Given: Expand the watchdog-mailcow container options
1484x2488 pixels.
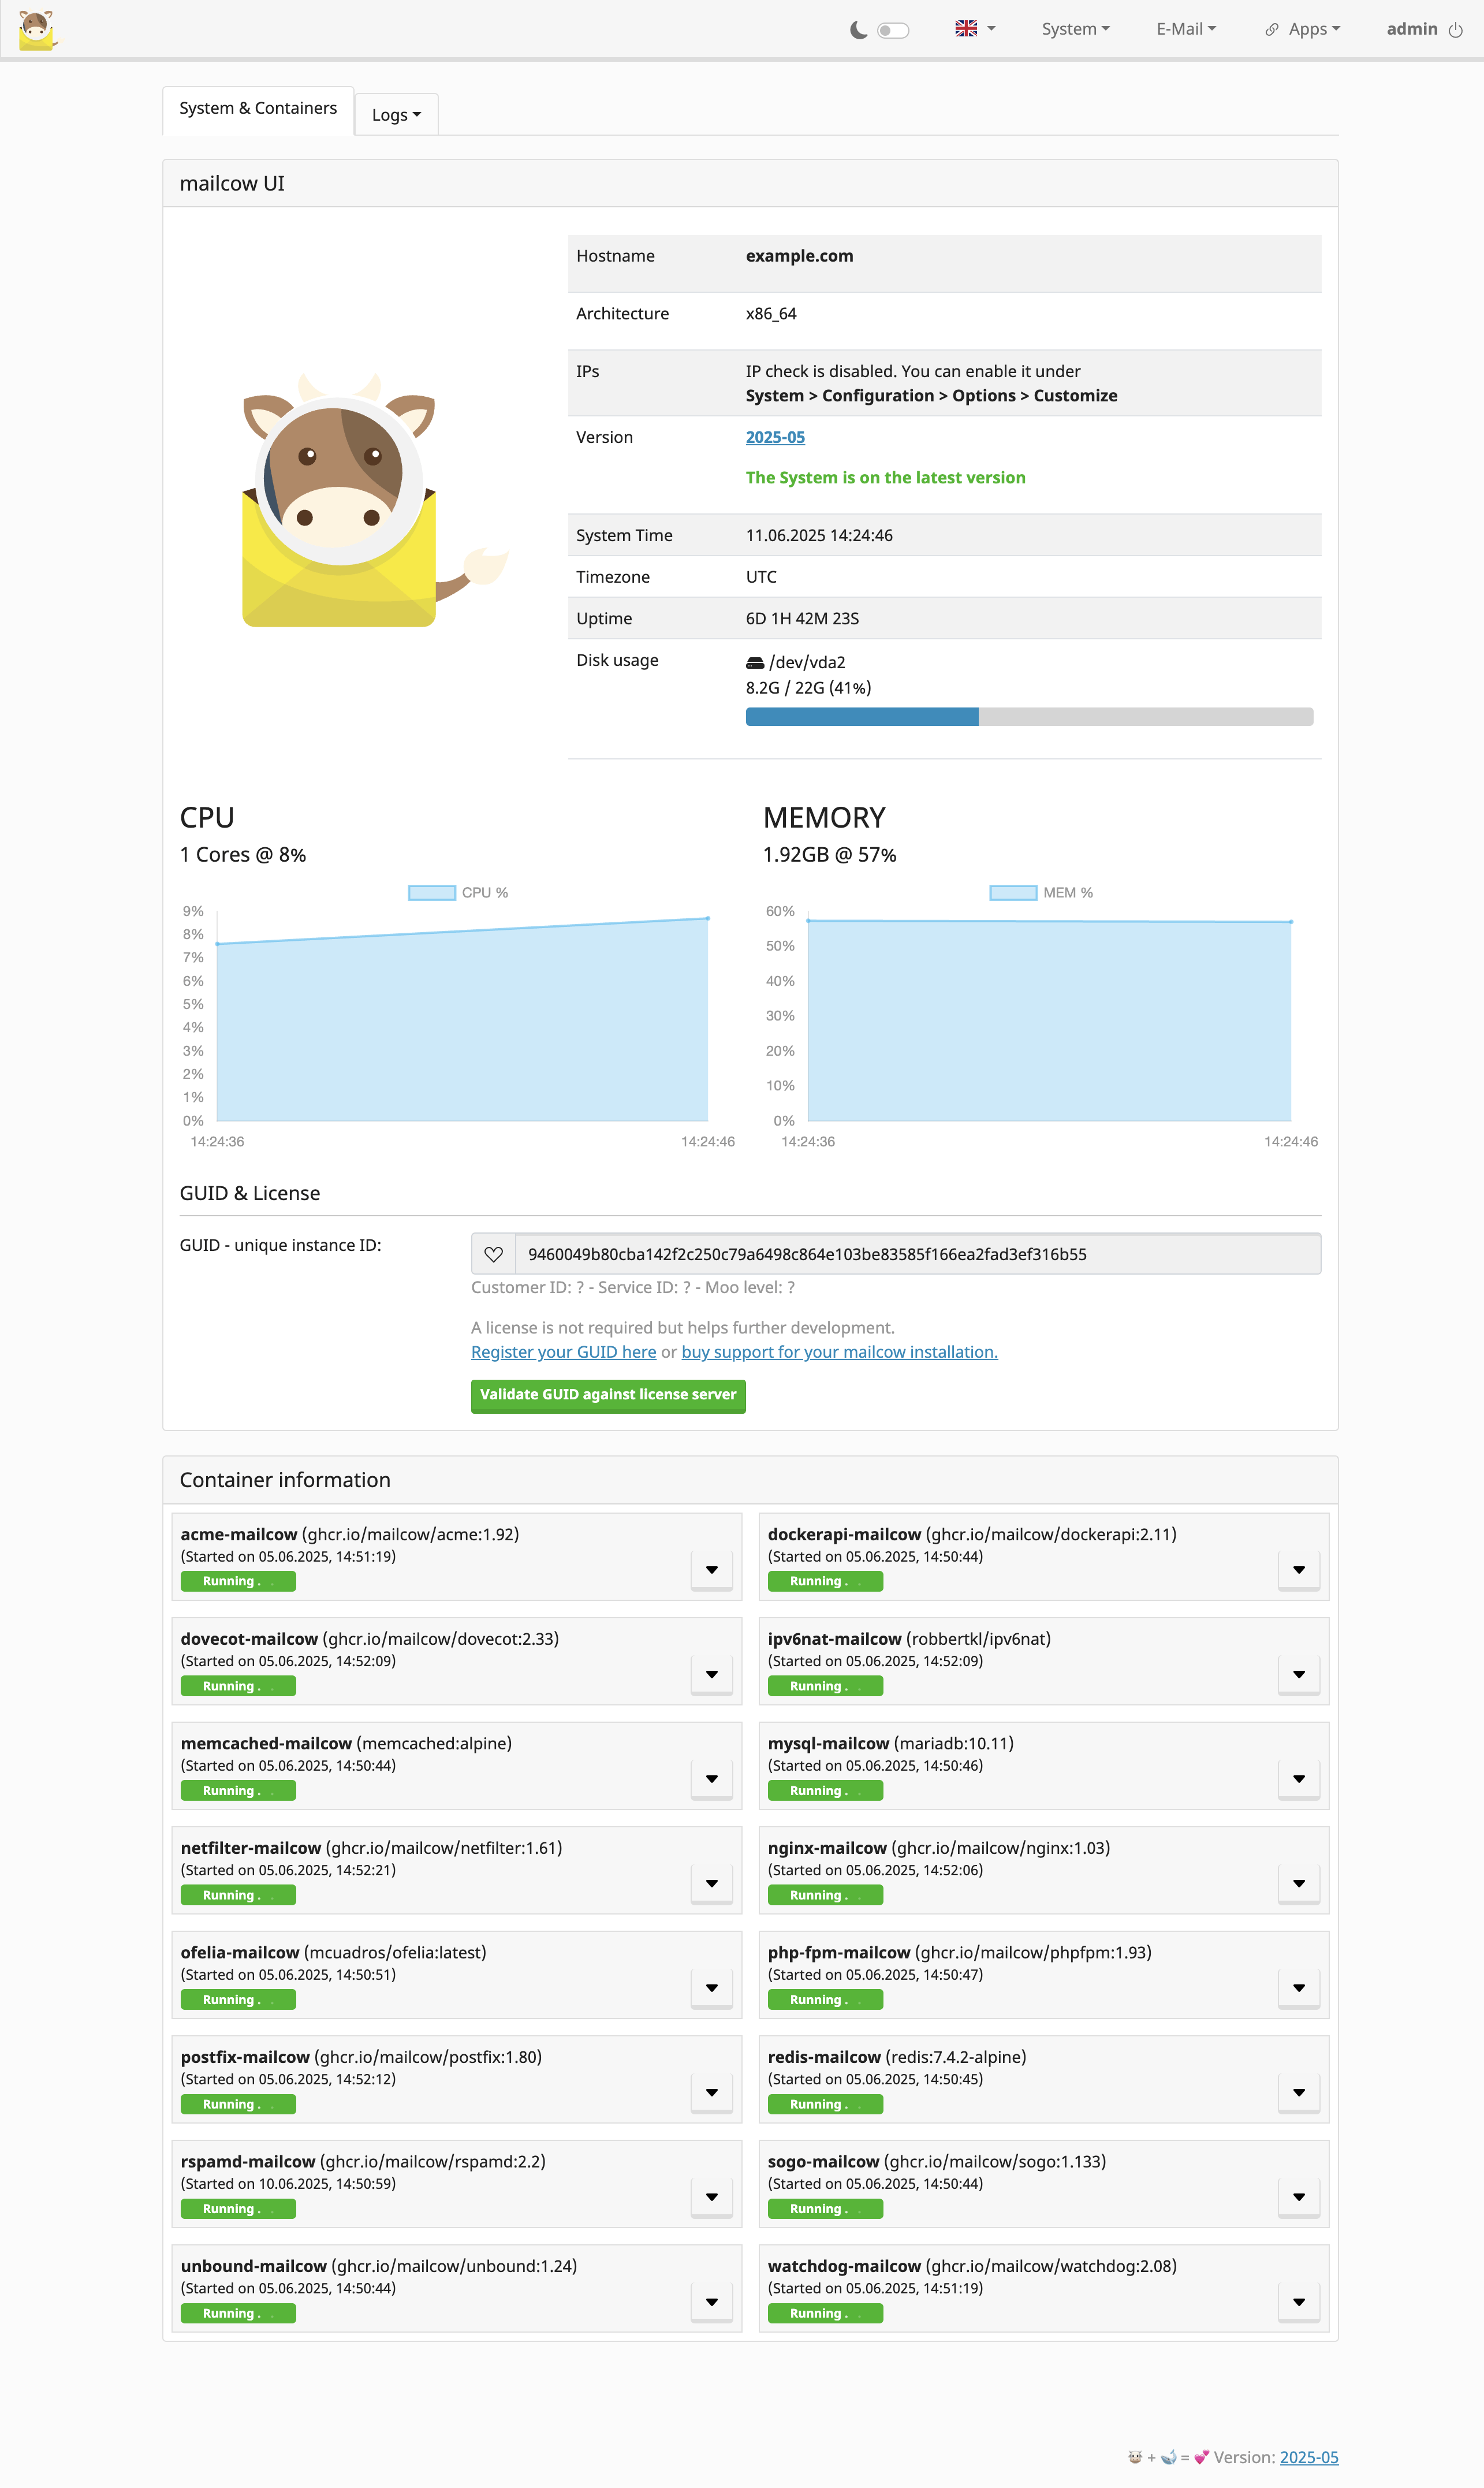Looking at the screenshot, I should coord(1299,2302).
